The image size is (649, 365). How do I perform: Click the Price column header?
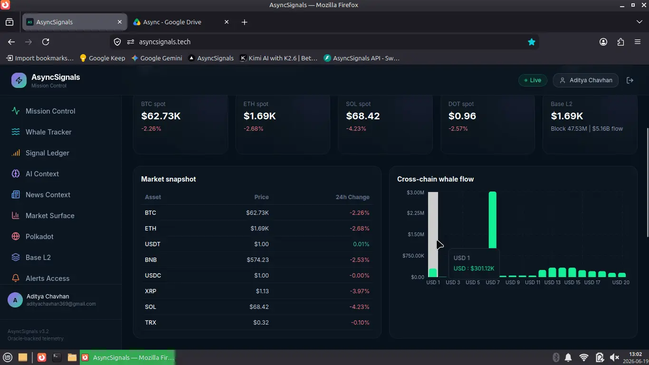click(261, 197)
